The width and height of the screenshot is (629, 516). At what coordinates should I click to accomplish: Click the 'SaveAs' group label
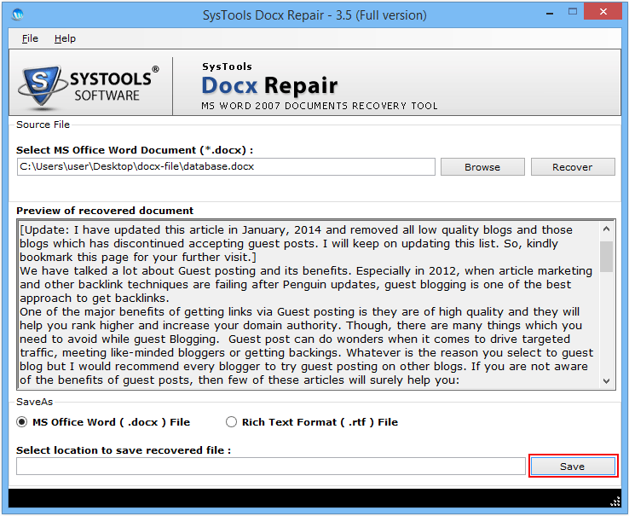point(34,402)
